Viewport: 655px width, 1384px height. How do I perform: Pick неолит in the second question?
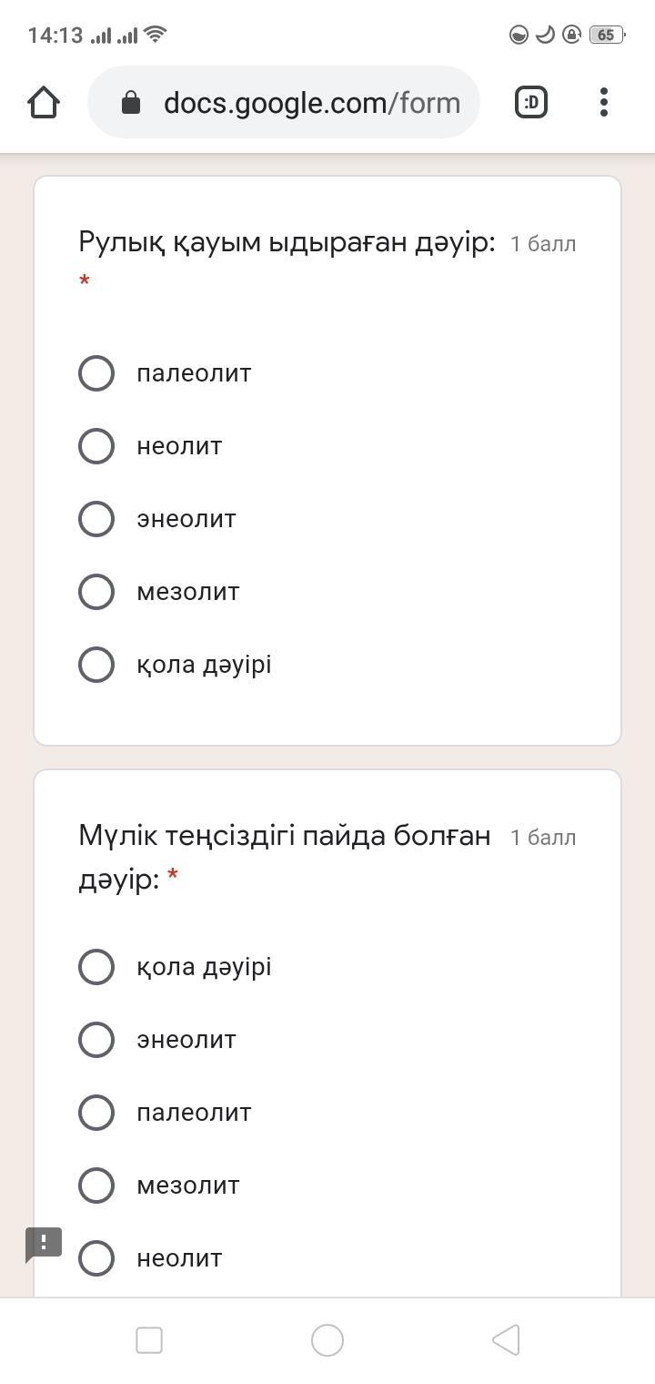coord(96,1258)
